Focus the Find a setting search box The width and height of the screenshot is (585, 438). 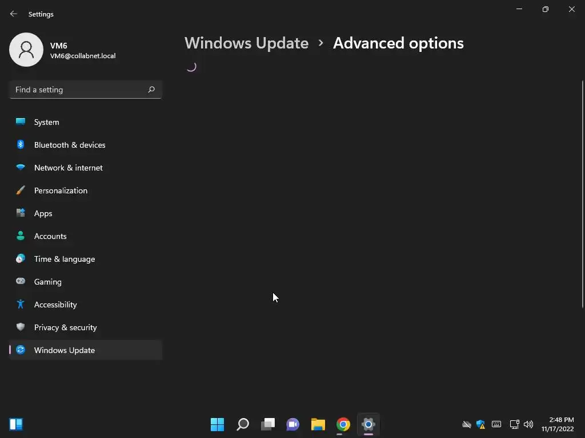[x=86, y=90]
